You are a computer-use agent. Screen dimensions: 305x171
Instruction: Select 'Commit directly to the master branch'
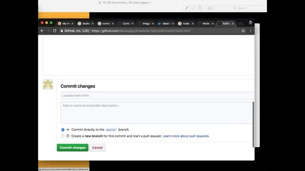pos(63,130)
